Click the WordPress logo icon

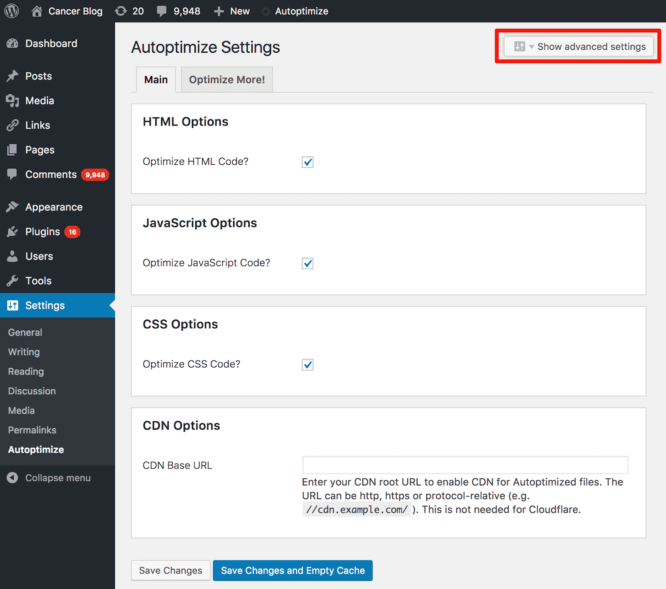click(x=12, y=11)
